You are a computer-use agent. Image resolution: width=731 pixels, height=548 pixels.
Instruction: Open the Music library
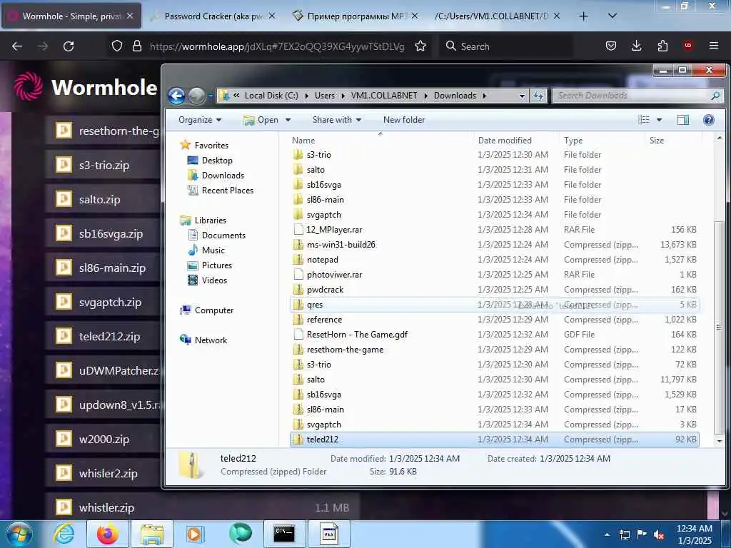[x=213, y=250]
